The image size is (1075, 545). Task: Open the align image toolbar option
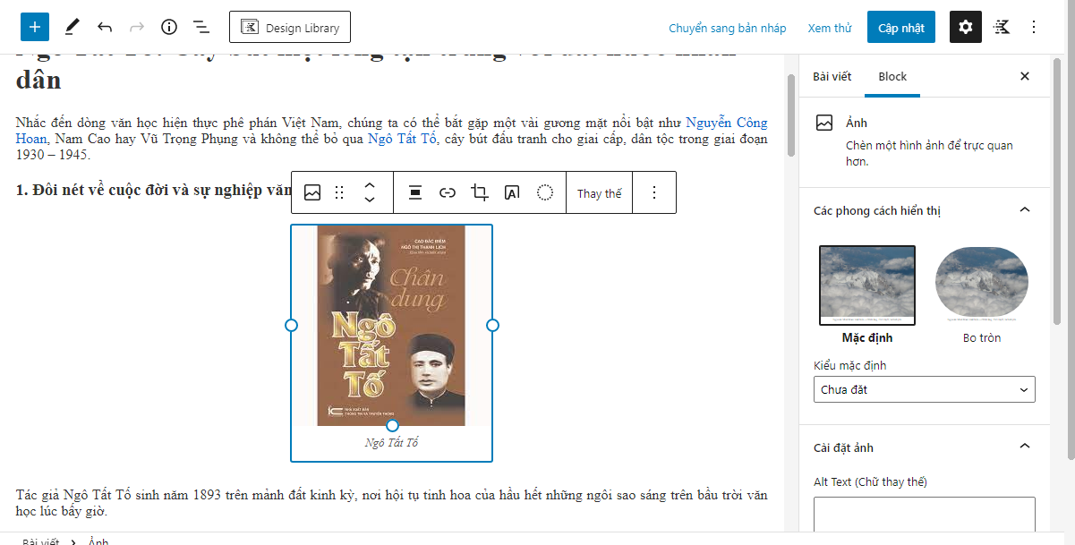coord(415,192)
